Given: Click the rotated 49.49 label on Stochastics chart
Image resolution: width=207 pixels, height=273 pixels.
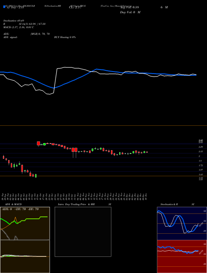Looking at the screenshot, I should click(x=201, y=225).
